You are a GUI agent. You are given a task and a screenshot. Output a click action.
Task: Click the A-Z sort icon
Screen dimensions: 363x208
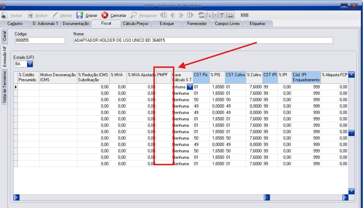pos(209,15)
